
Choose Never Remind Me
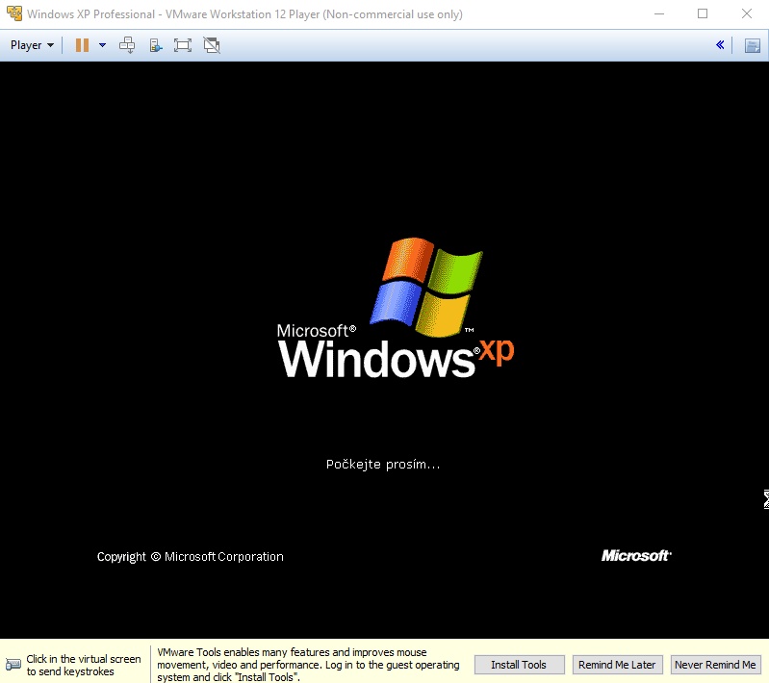[x=715, y=665]
